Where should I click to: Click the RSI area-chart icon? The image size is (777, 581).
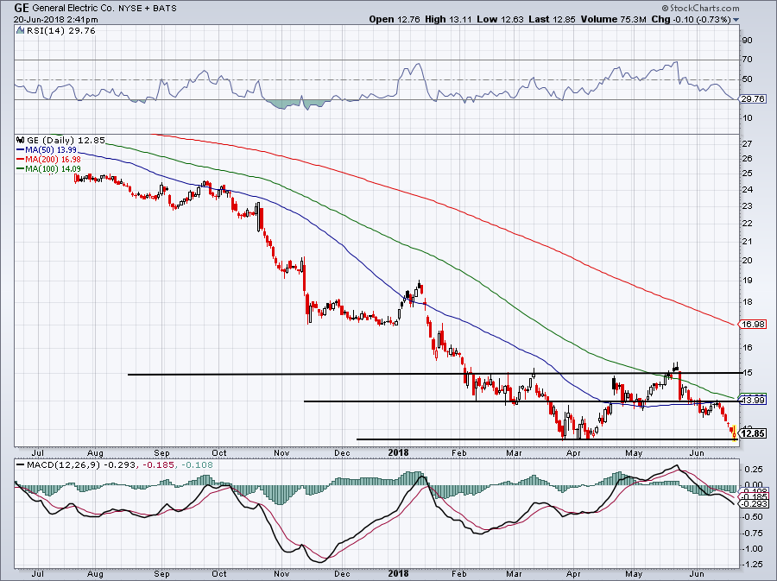coord(20,31)
